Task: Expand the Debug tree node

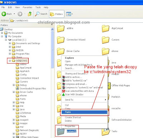Action: [14, 85]
